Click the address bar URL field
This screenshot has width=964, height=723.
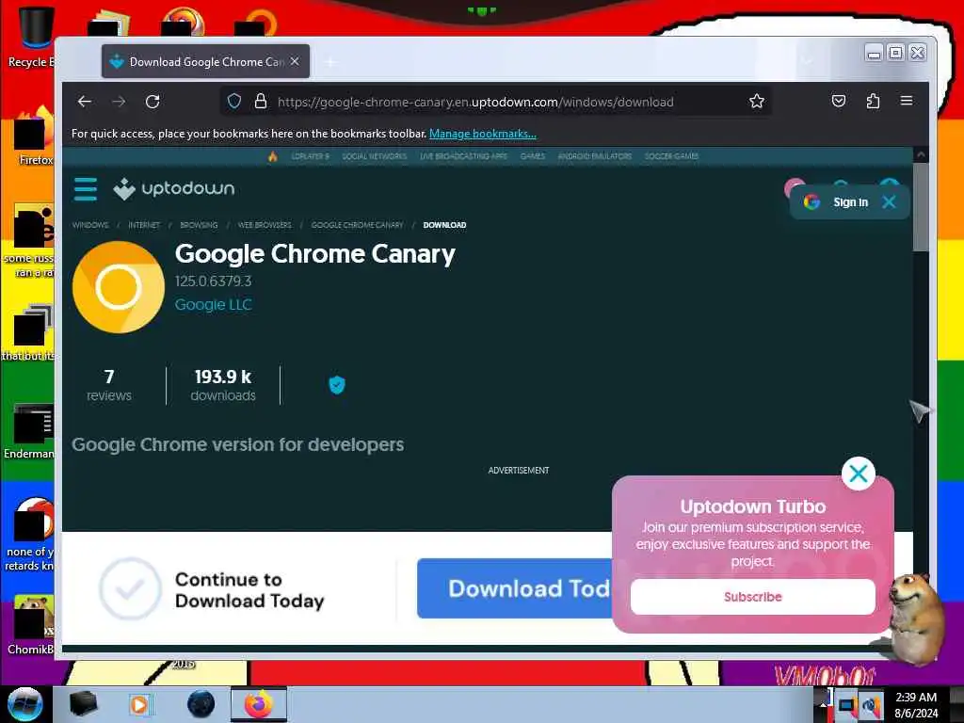click(x=475, y=102)
